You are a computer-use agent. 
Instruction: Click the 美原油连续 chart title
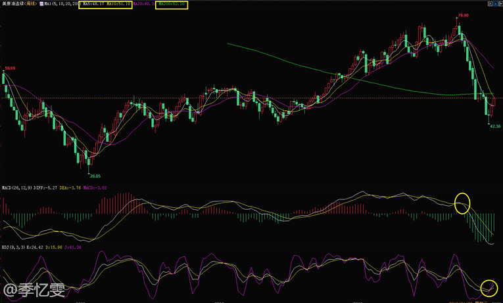tap(12, 5)
